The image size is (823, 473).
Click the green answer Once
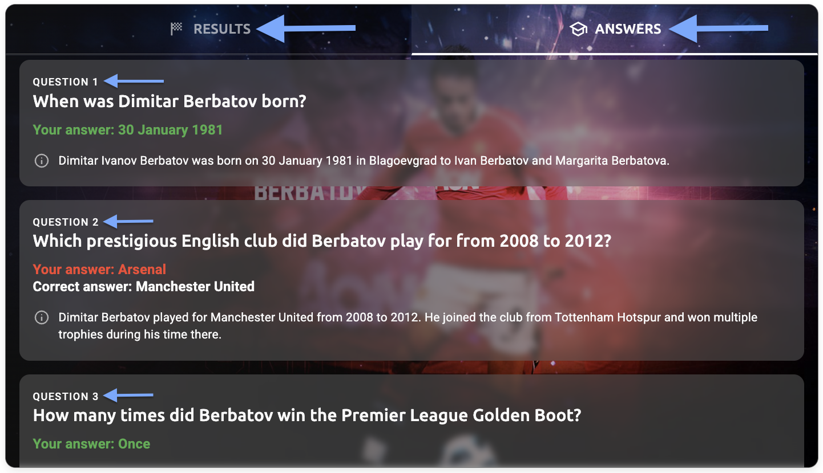[91, 444]
